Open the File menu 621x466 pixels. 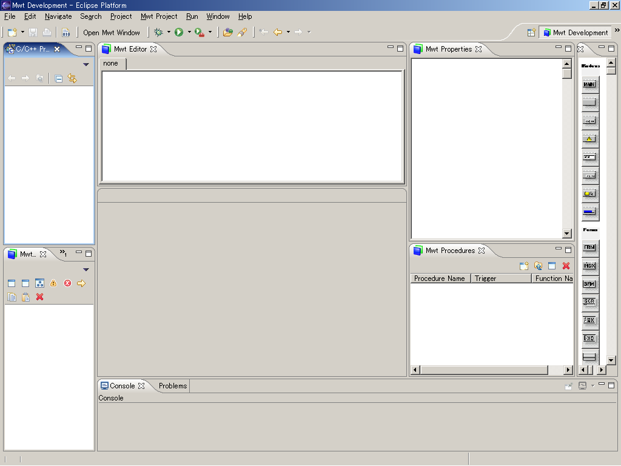[10, 16]
